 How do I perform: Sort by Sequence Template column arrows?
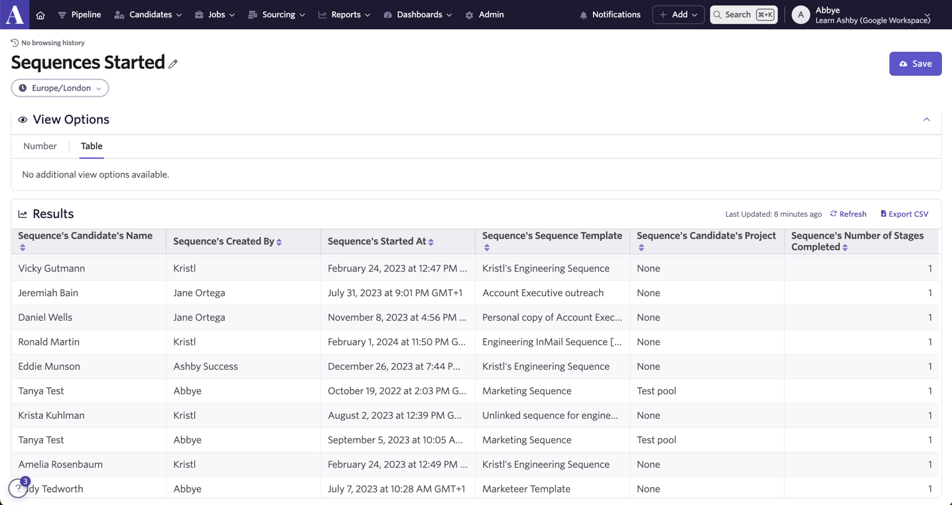[487, 248]
